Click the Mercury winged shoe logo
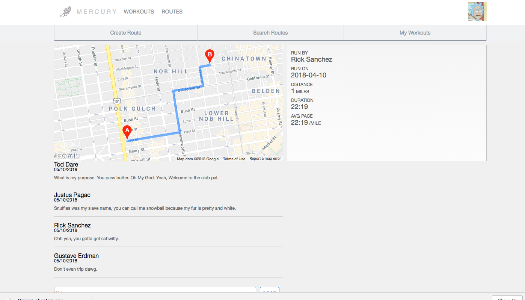Image resolution: width=525 pixels, height=300 pixels. point(65,12)
